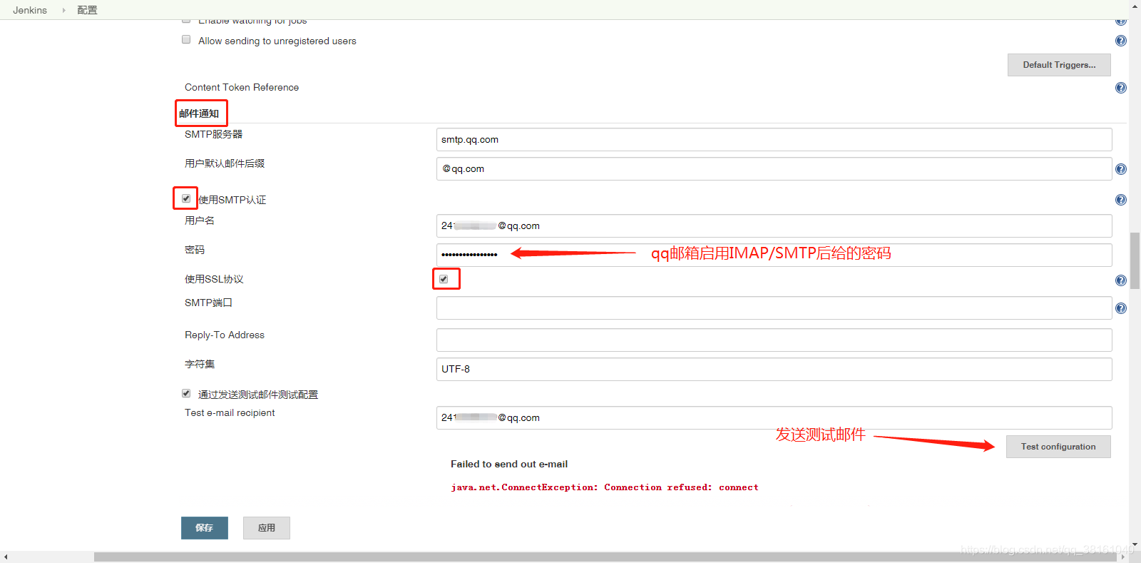Open help icon for SMTP authentication
Viewport: 1141px width, 563px height.
pyautogui.click(x=1121, y=200)
